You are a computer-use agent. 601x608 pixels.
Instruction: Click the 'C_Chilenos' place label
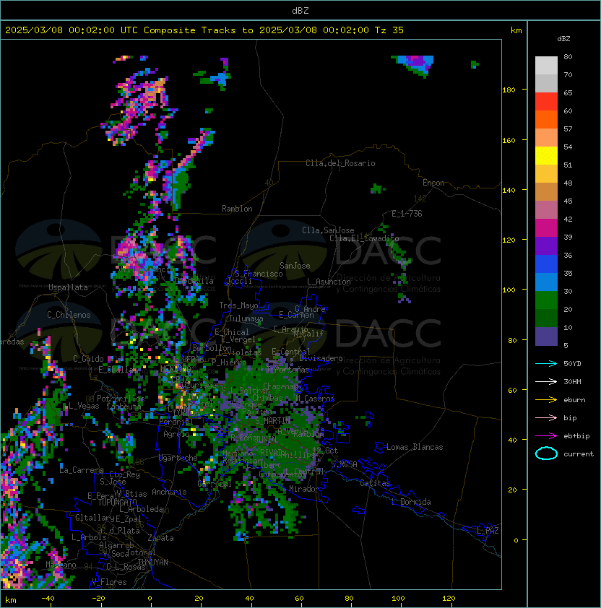pyautogui.click(x=69, y=315)
